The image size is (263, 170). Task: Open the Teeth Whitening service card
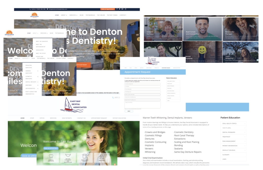(240, 52)
